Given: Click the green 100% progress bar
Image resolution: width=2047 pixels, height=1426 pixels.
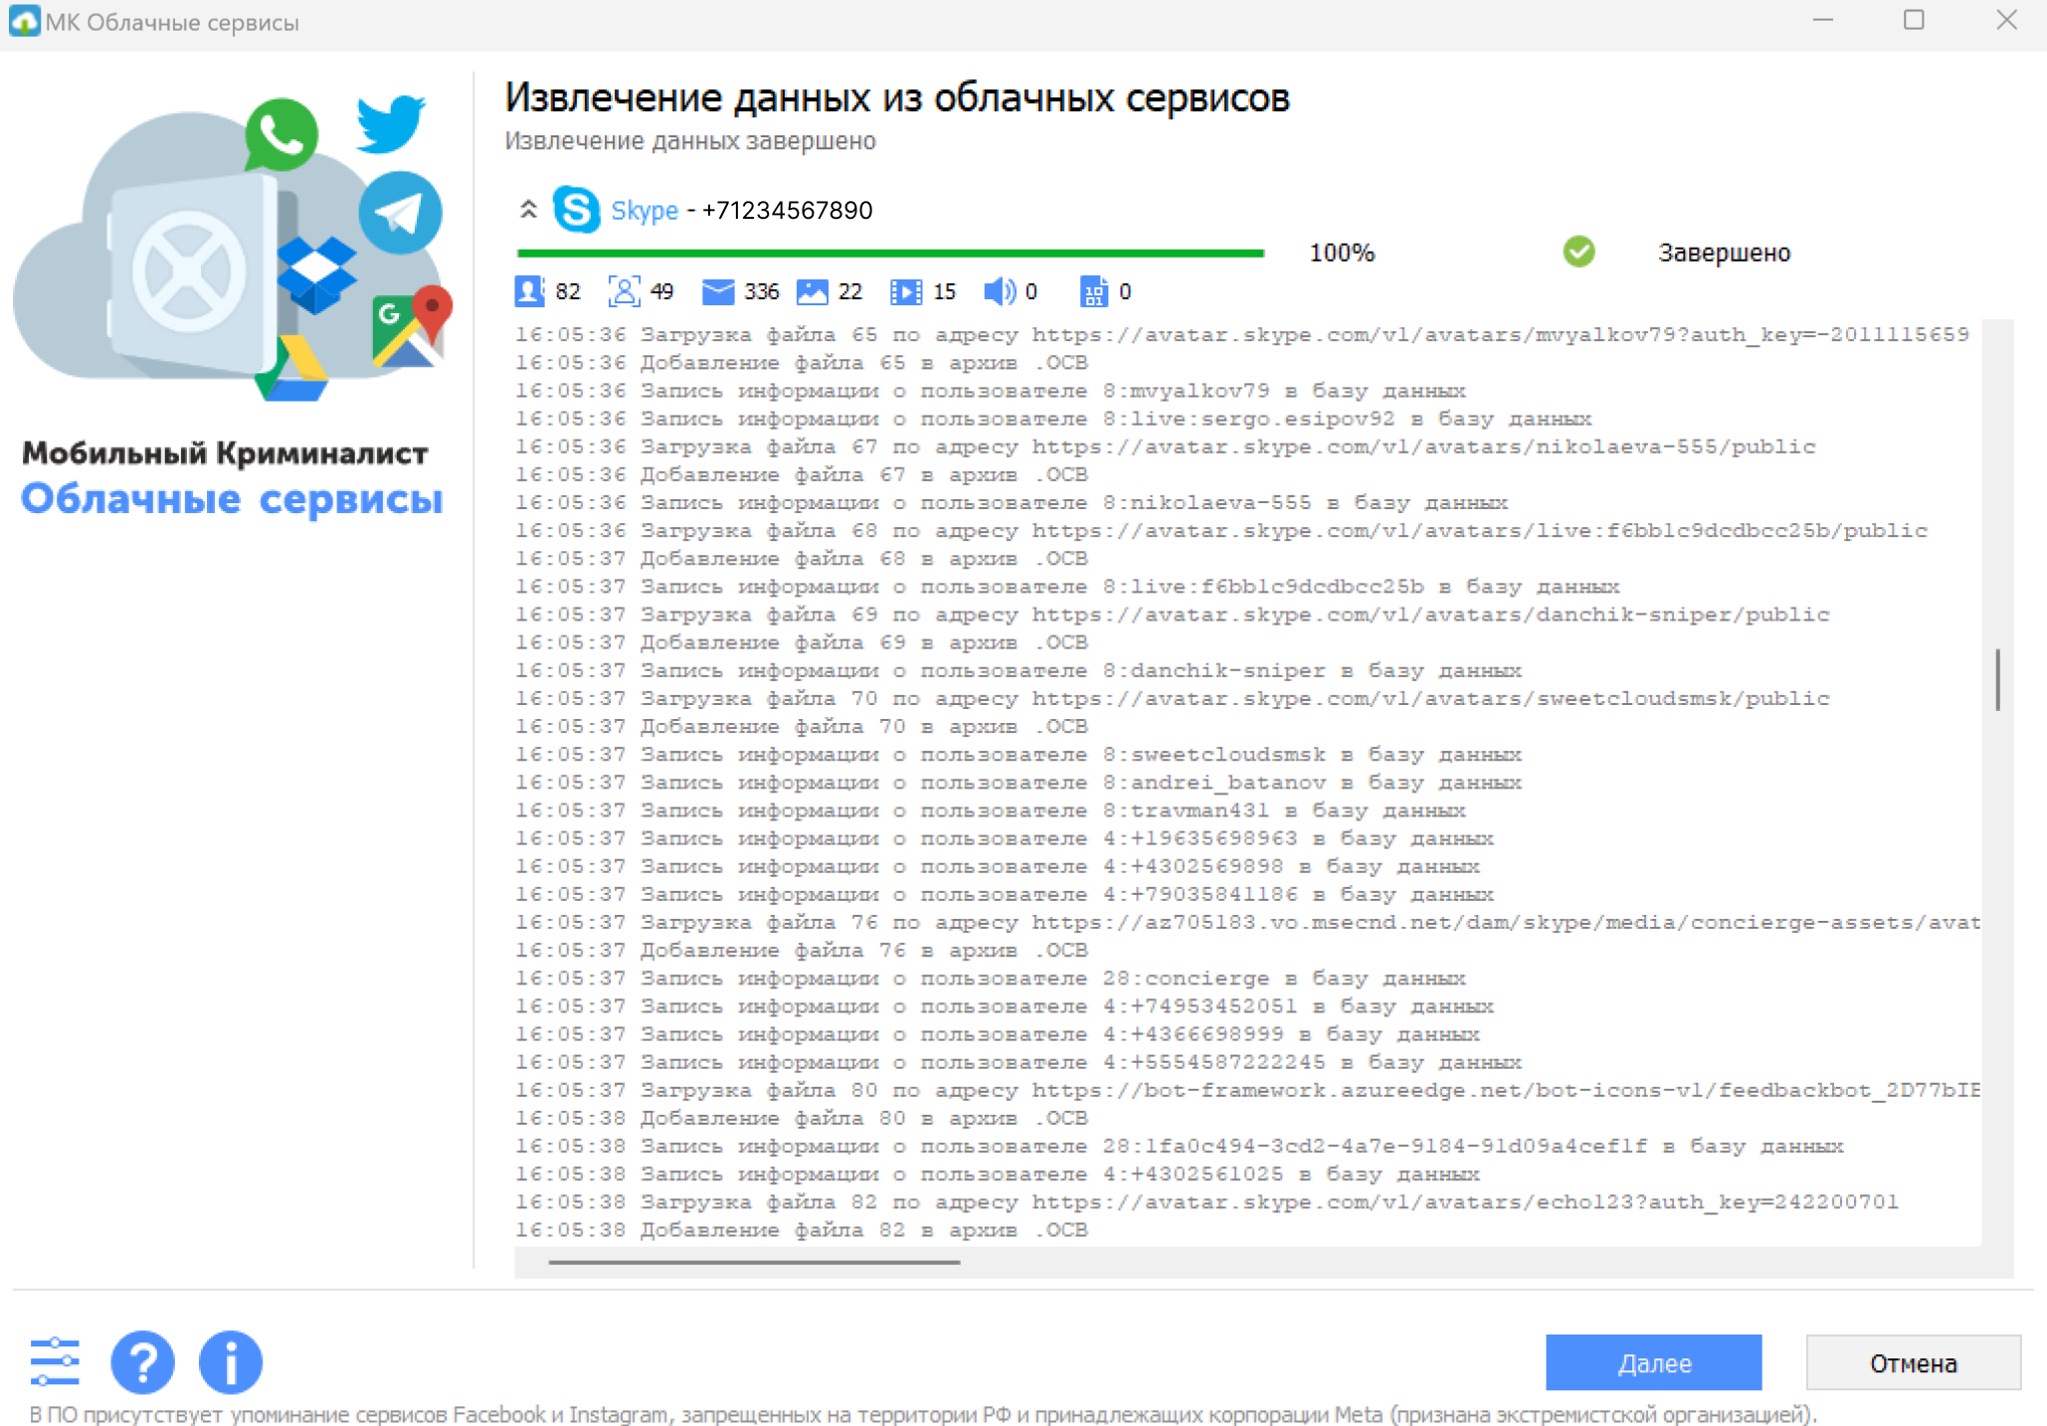Looking at the screenshot, I should coord(890,254).
